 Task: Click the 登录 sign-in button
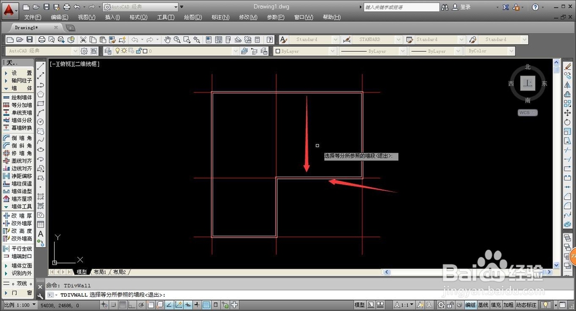pos(461,7)
